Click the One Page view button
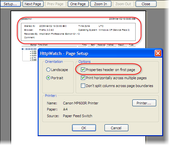 coord(78,4)
